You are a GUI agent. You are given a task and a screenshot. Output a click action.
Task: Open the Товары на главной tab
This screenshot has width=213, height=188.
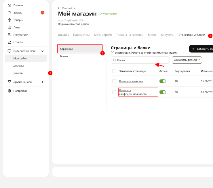[x=130, y=35]
